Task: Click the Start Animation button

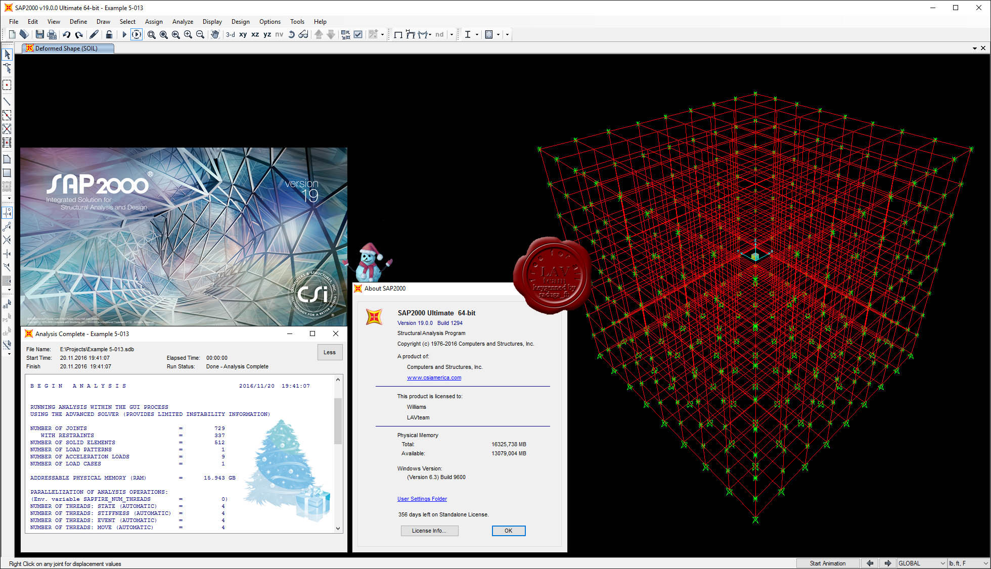Action: click(x=828, y=563)
